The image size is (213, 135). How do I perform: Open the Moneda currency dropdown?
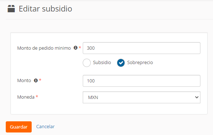141,97
